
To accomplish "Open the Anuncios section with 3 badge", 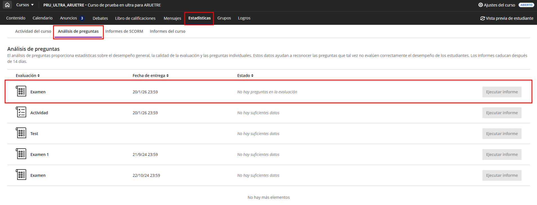I will point(72,18).
